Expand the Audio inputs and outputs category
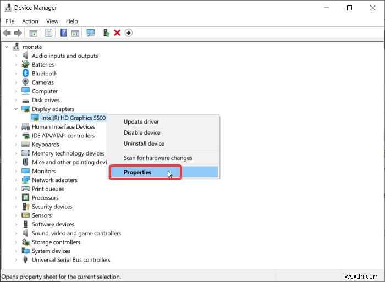This screenshot has width=385, height=282. tap(16, 56)
